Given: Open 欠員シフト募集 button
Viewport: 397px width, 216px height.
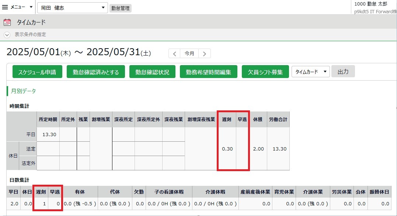Looking at the screenshot, I should tap(265, 72).
